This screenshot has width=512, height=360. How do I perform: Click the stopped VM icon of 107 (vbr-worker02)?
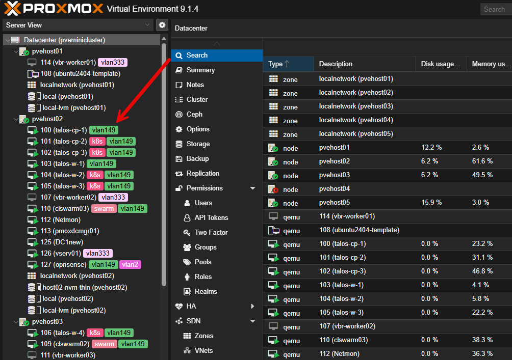(32, 197)
